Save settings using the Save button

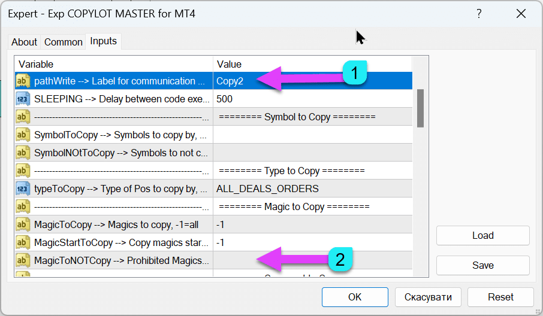482,265
